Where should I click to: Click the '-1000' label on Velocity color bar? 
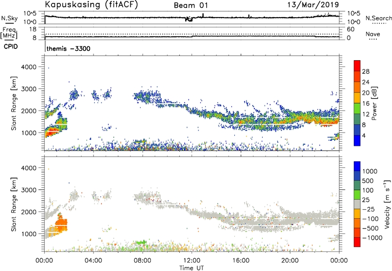(372, 238)
